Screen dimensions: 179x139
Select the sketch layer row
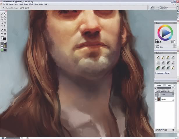pos(165,95)
